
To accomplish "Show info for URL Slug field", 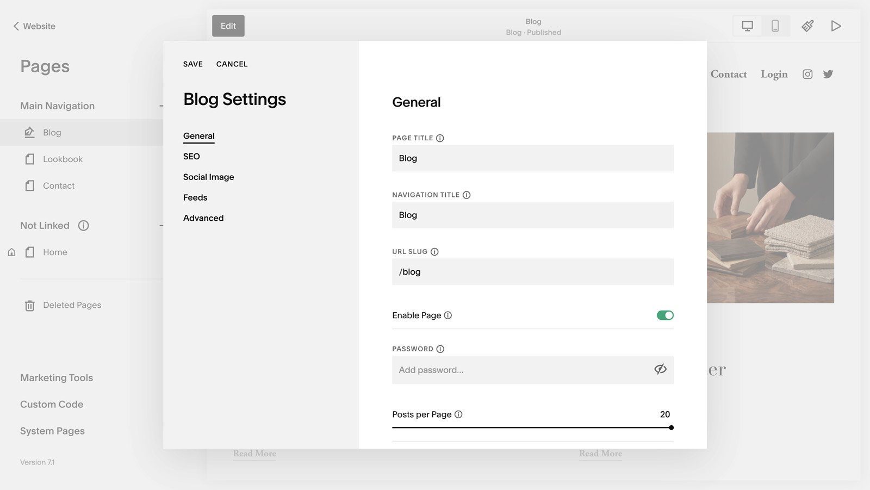I will point(434,252).
